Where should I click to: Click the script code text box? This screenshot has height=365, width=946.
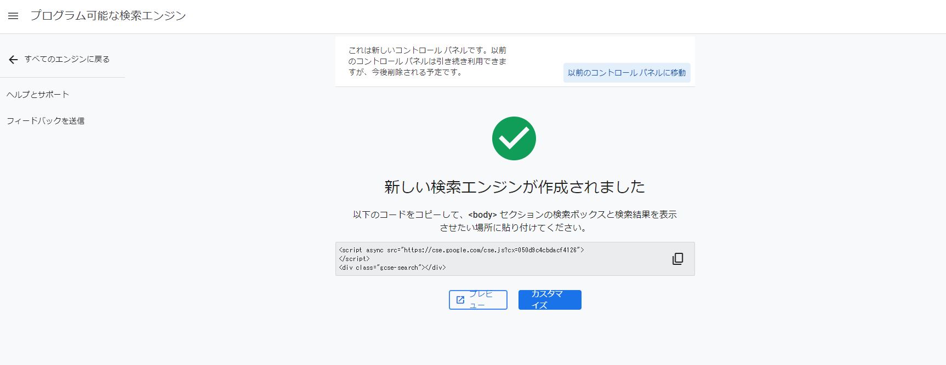(x=515, y=259)
